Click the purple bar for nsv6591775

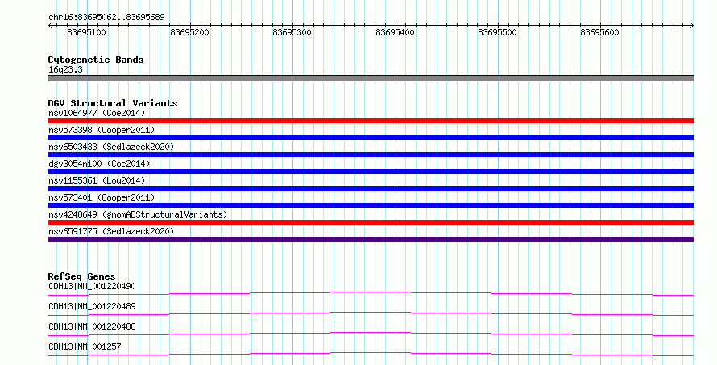pyautogui.click(x=371, y=239)
